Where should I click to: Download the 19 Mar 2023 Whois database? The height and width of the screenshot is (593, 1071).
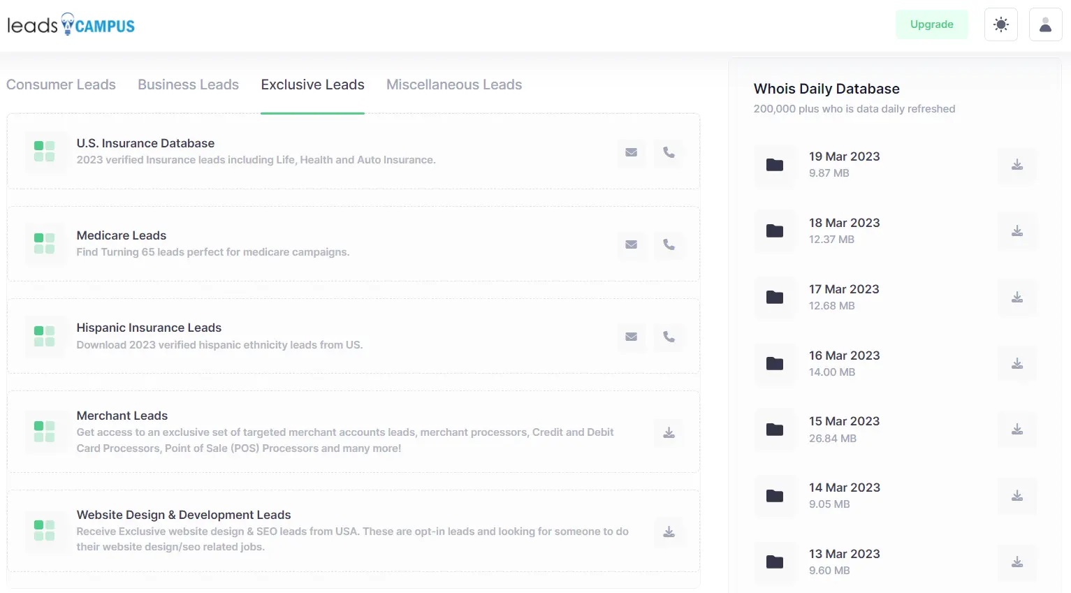[1017, 165]
